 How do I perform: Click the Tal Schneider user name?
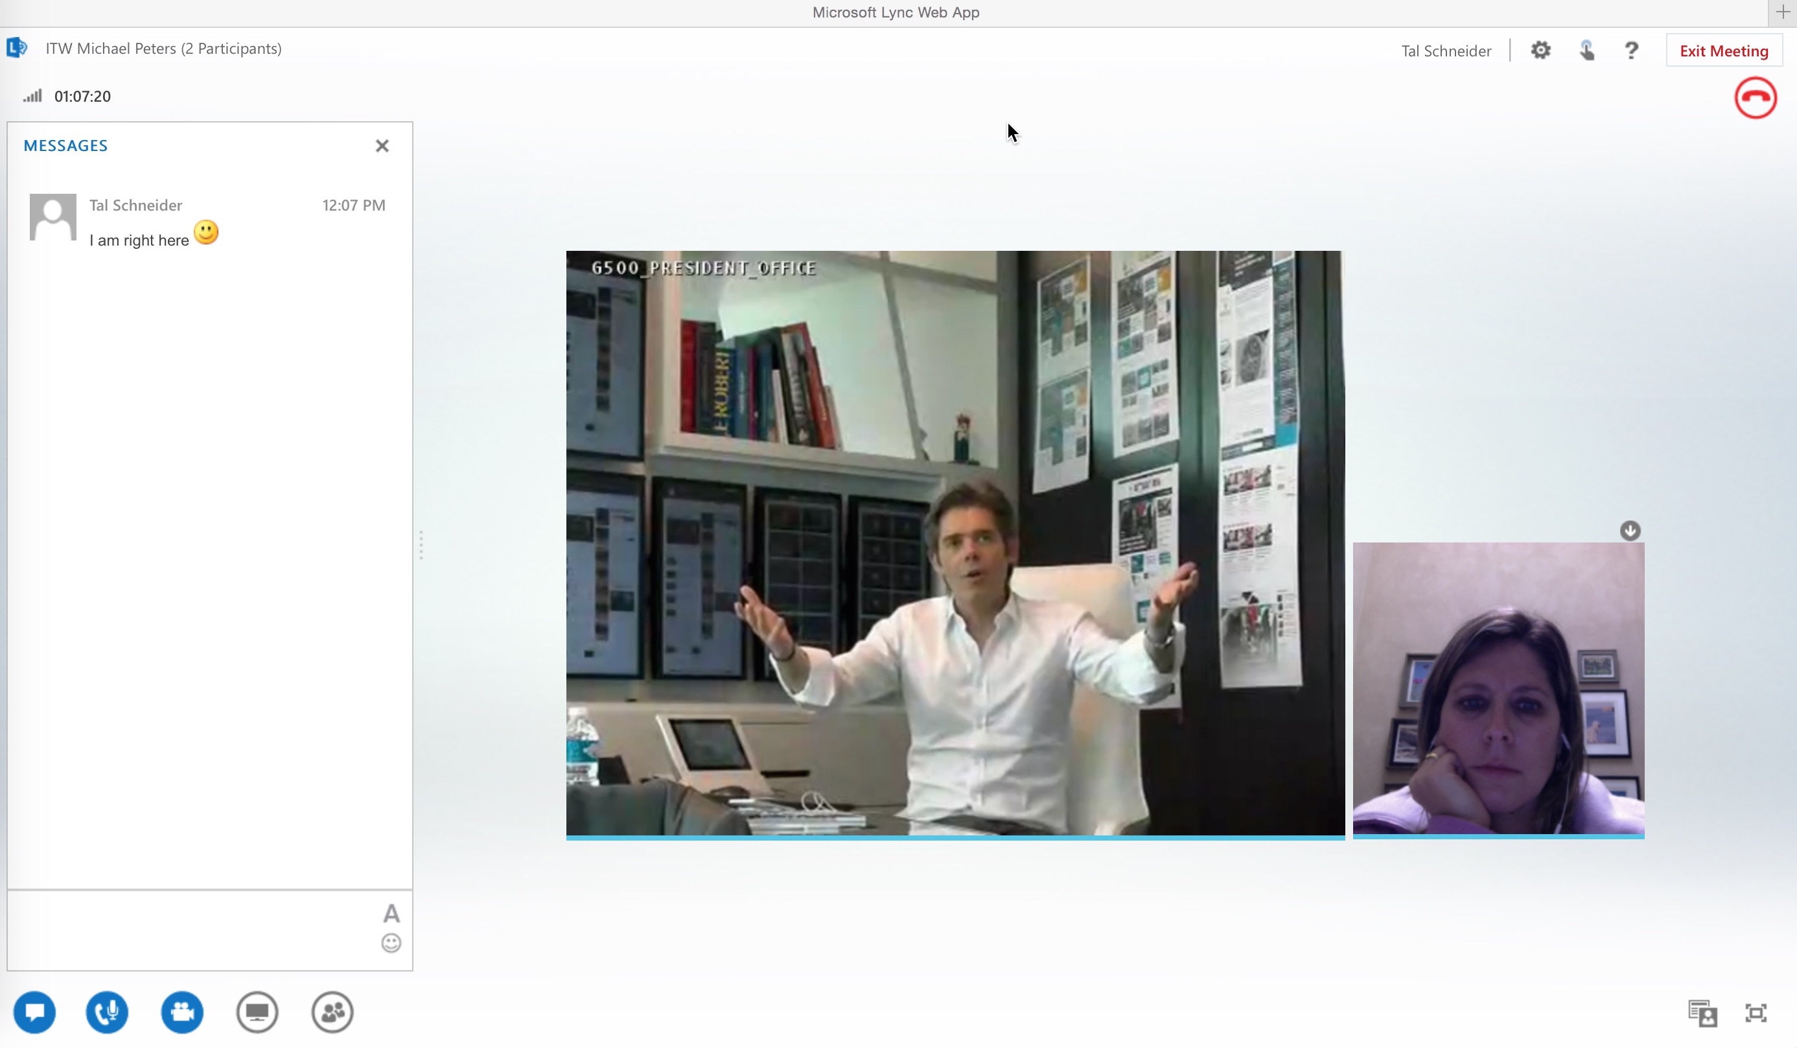pos(1446,51)
